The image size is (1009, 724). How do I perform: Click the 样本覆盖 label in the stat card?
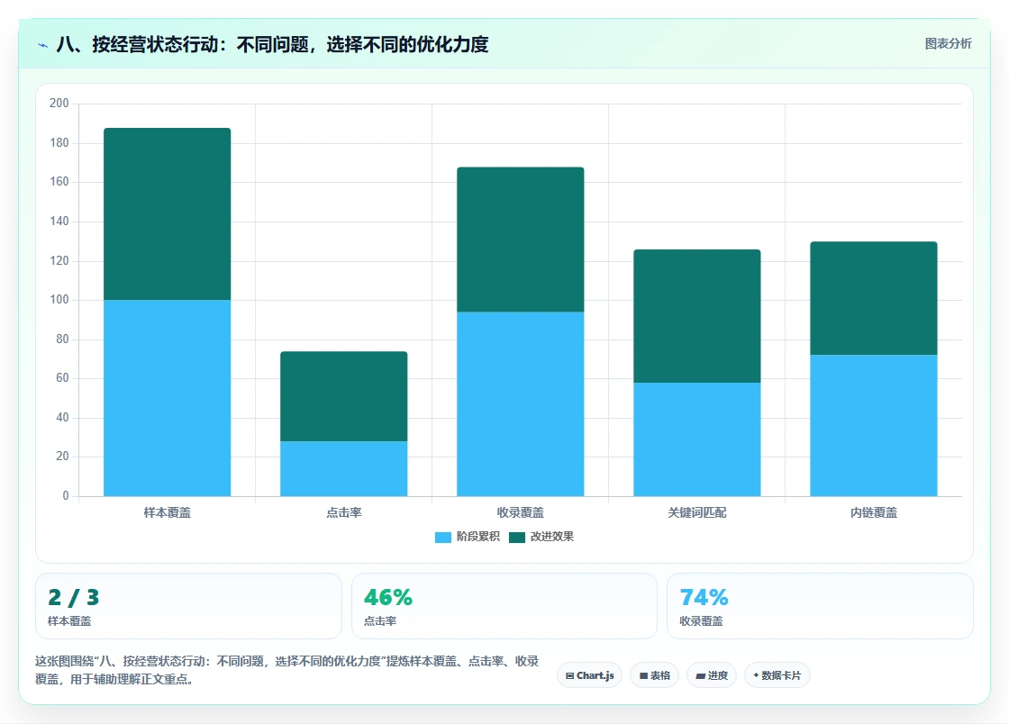tap(69, 621)
